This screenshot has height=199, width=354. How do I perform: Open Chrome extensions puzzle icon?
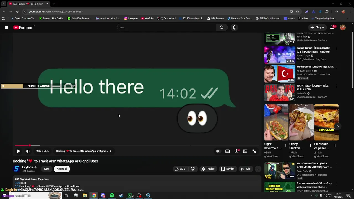point(327,12)
